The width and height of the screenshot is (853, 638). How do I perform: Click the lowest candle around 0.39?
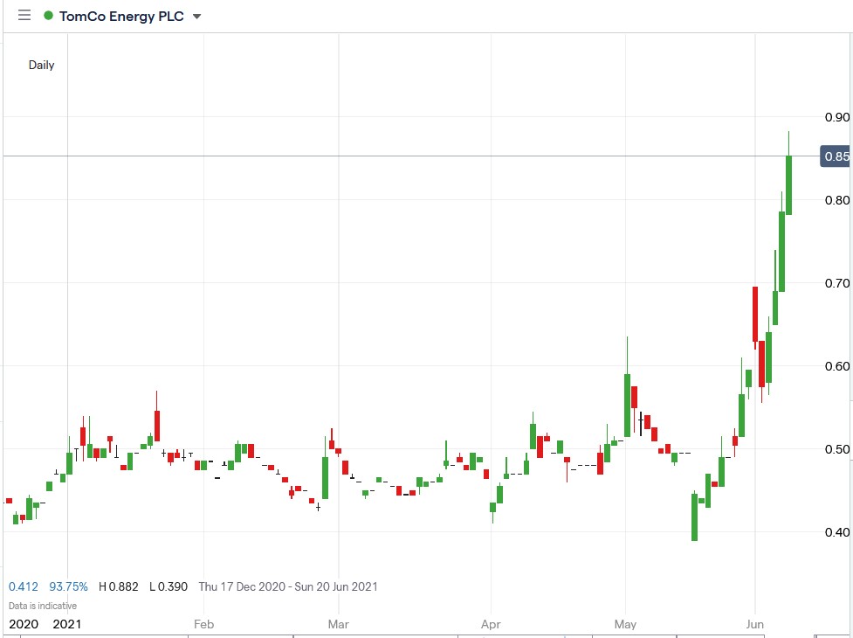tap(695, 516)
